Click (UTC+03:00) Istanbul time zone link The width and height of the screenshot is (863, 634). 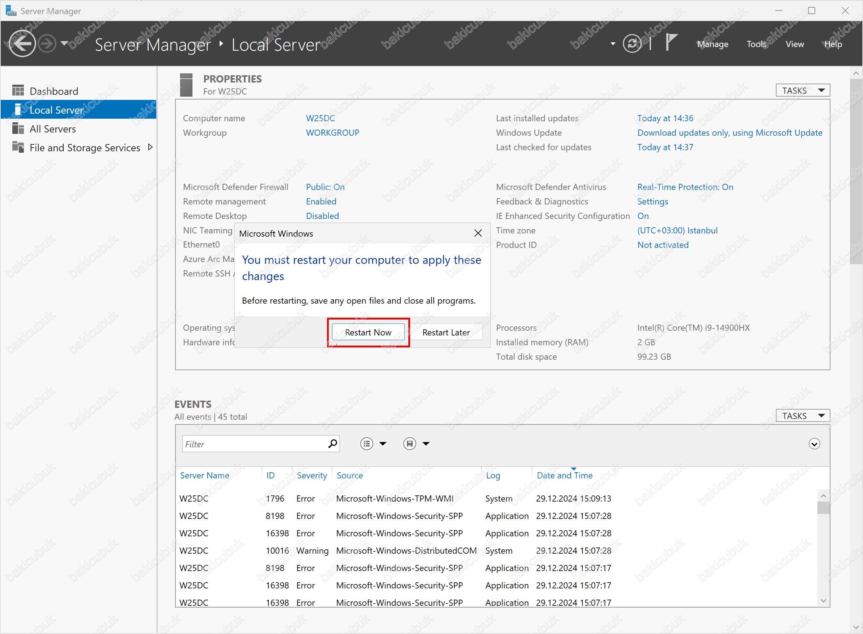(x=677, y=231)
